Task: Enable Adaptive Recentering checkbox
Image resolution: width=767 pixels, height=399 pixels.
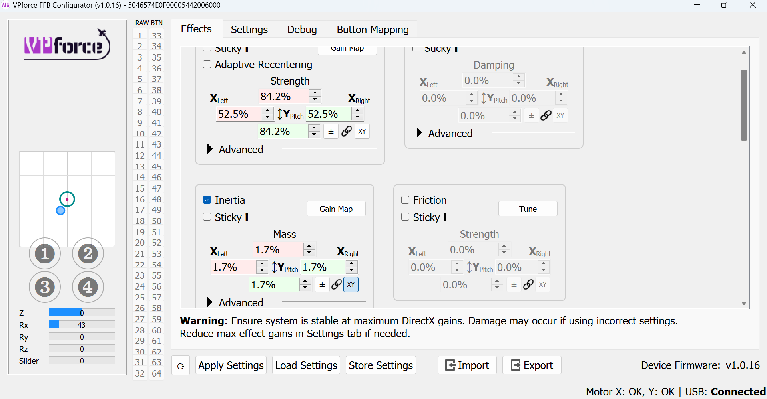Action: [207, 64]
